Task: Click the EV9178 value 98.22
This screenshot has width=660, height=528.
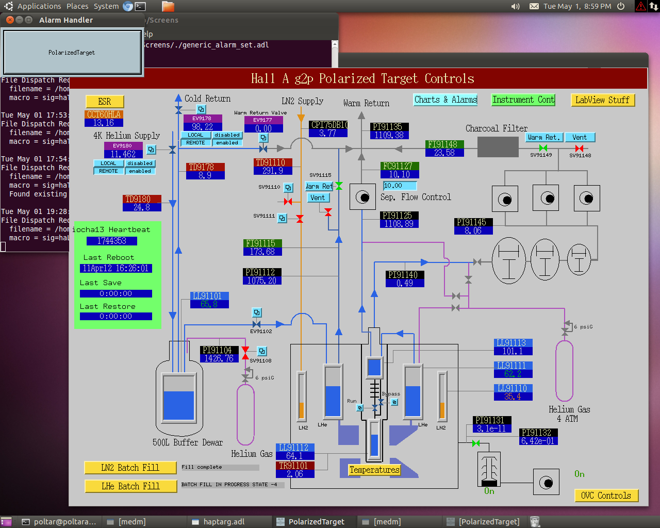Action: tap(203, 126)
